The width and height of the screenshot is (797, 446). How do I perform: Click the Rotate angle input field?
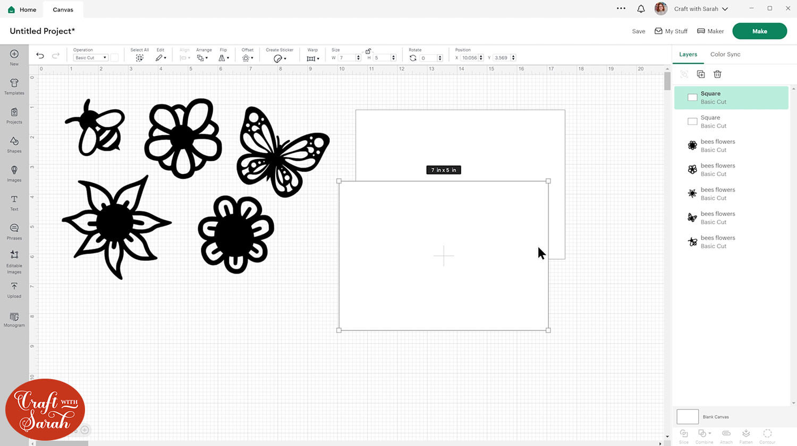tap(428, 58)
